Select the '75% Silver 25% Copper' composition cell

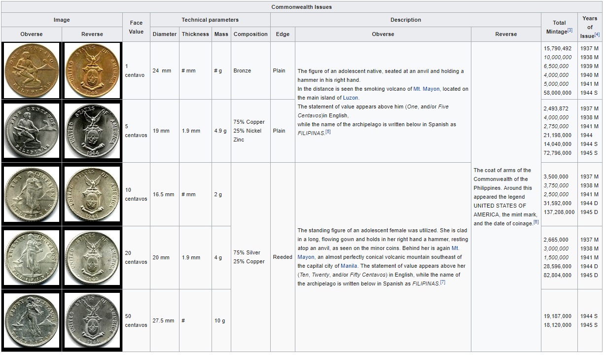pos(250,257)
